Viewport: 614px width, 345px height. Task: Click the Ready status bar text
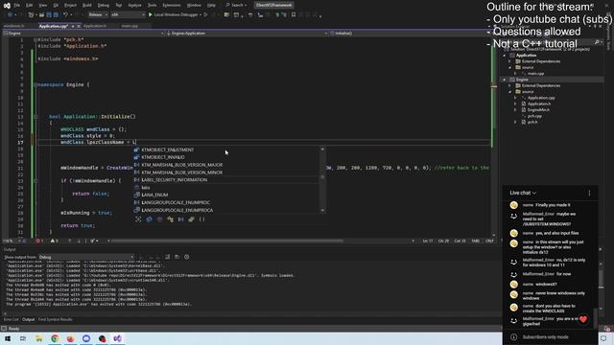pos(13,329)
